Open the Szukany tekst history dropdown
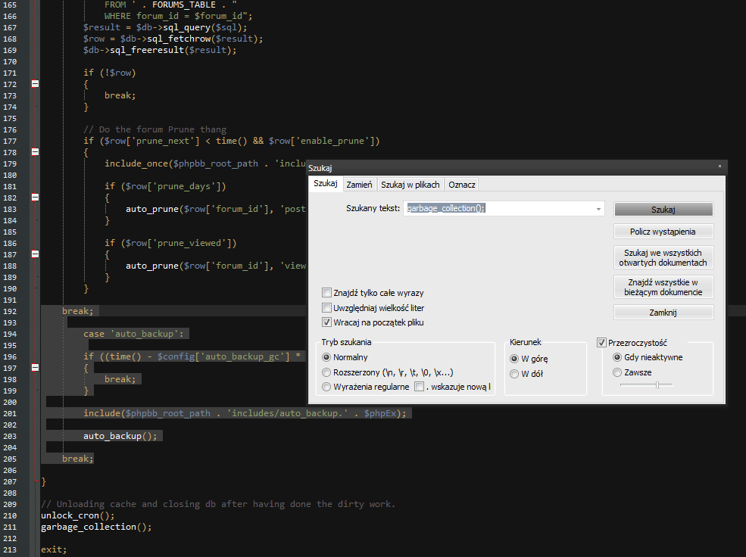 (598, 209)
